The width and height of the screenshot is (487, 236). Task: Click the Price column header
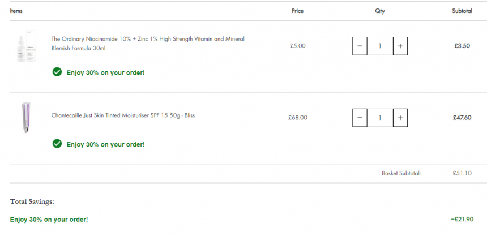pyautogui.click(x=297, y=11)
